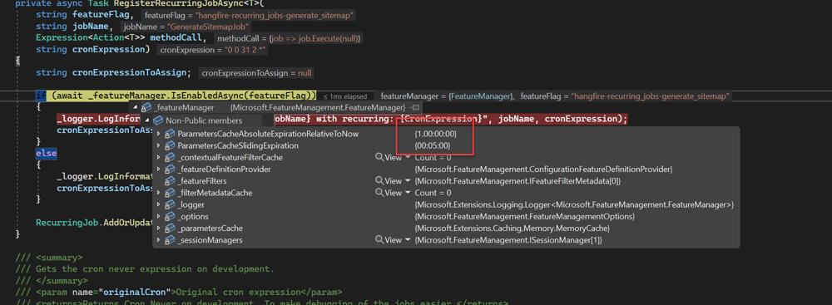Click the _featureManager field icon
This screenshot has height=305, width=832.
pos(146,108)
